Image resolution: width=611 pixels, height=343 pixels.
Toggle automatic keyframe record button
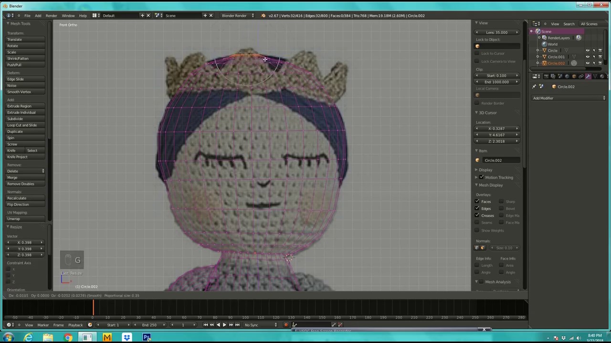[286, 325]
